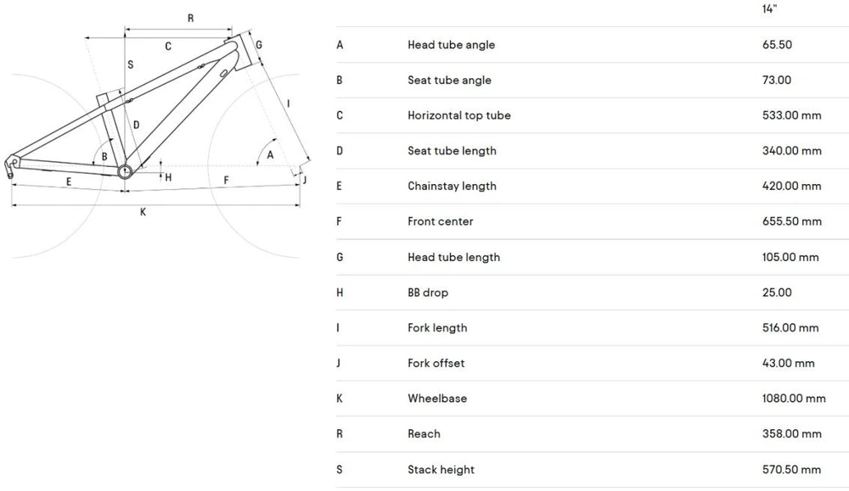Click the K wheelbase label on the diagram

point(143,212)
